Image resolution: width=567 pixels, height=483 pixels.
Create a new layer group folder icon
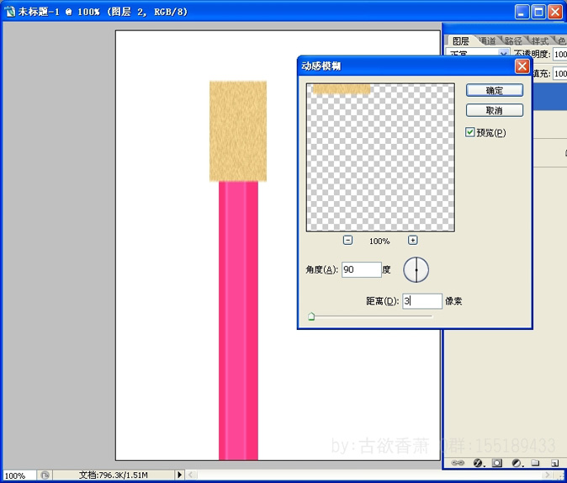pos(536,463)
